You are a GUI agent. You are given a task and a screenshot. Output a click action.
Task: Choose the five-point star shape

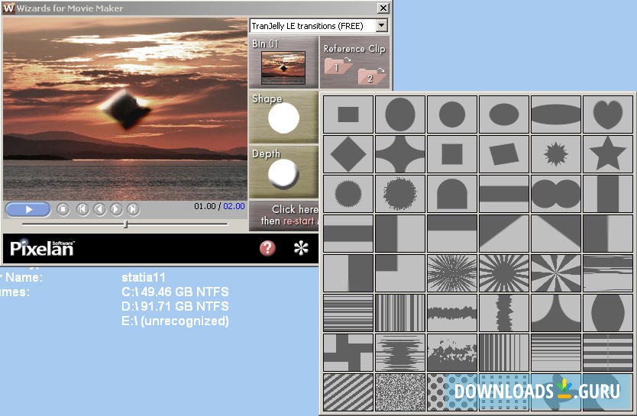click(608, 154)
